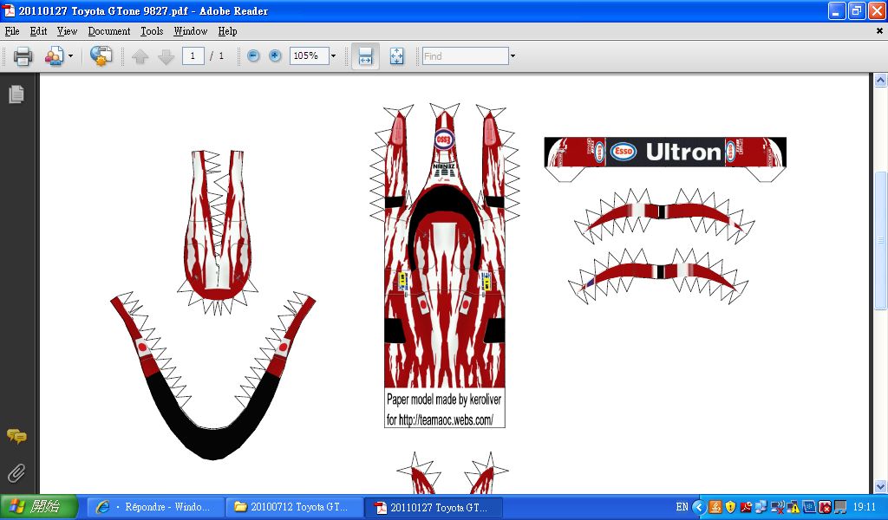Open the Attachments paperclip panel
This screenshot has height=520, width=888.
click(16, 473)
